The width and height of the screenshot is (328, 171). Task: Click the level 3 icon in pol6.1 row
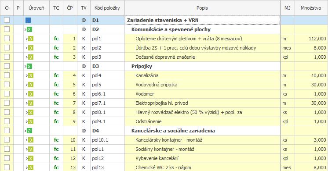click(x=30, y=94)
